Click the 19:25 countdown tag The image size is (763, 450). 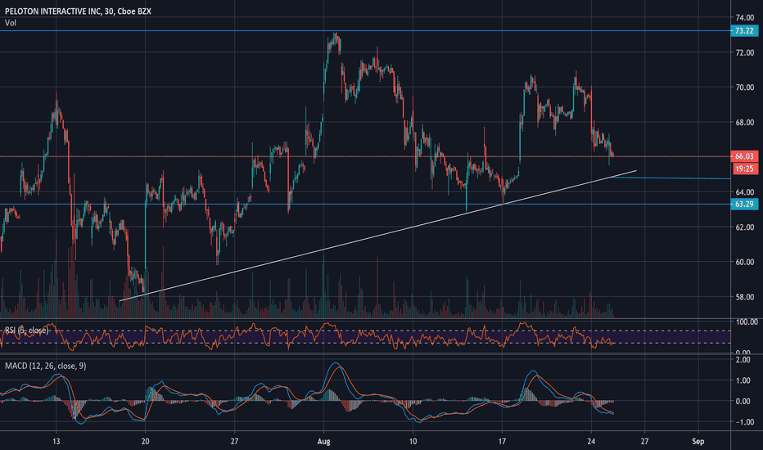[744, 169]
